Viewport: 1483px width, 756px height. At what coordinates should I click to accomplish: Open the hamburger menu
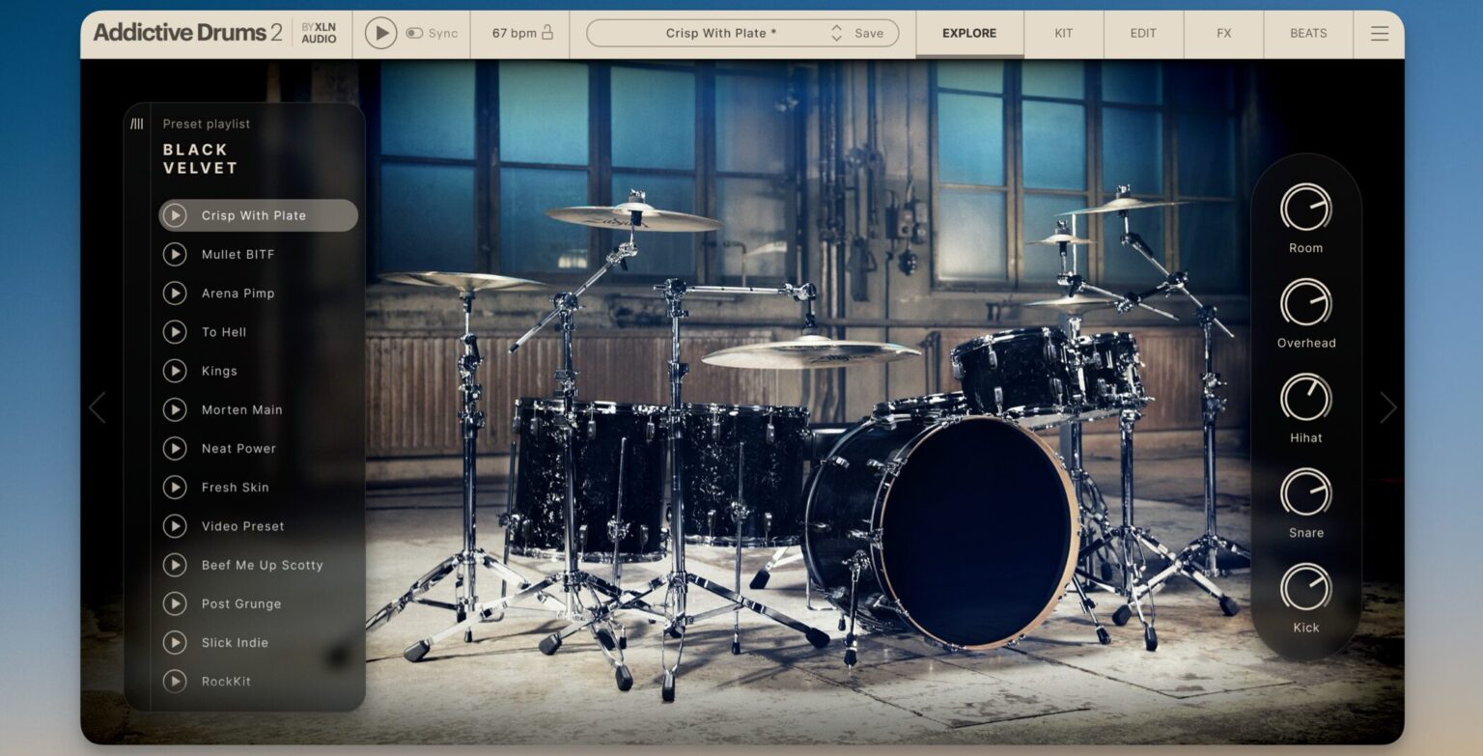[1379, 32]
